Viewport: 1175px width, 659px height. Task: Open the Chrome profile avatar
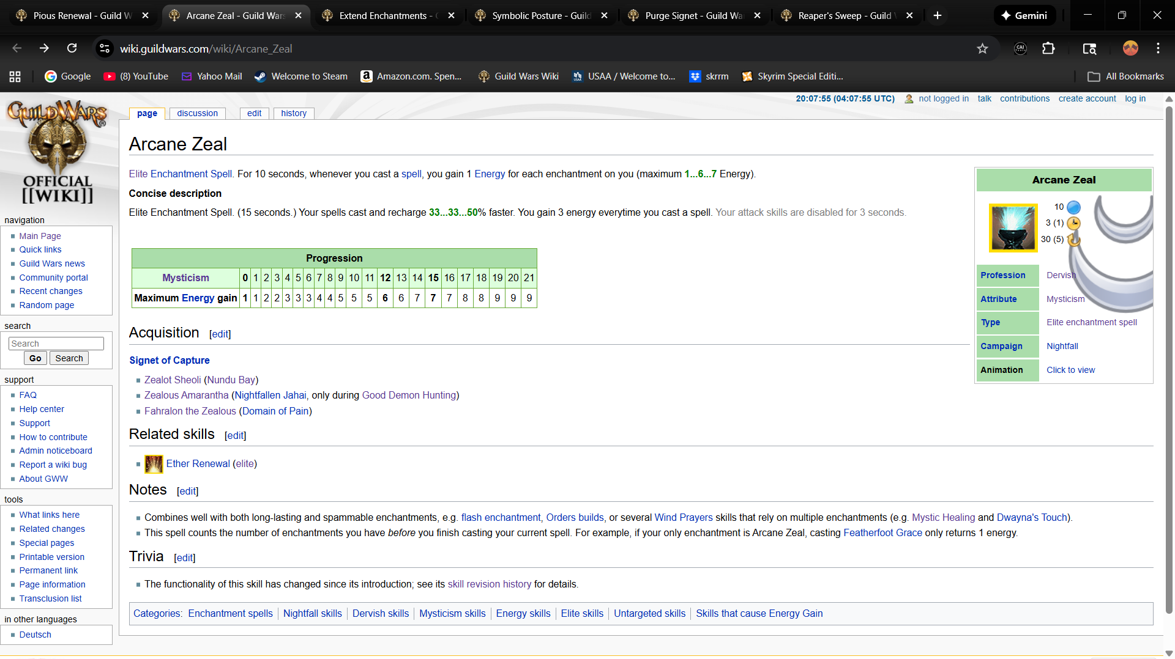1130,48
